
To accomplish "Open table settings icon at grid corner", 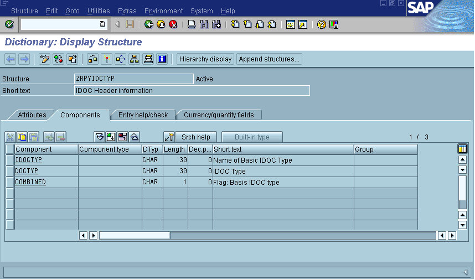I will point(462,149).
